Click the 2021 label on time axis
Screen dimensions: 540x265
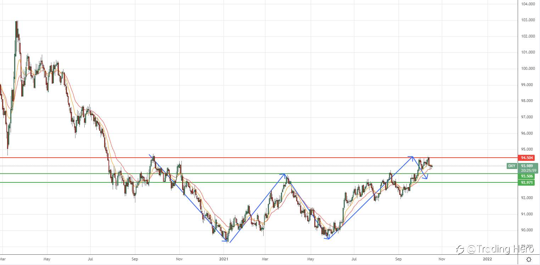pyautogui.click(x=224, y=259)
